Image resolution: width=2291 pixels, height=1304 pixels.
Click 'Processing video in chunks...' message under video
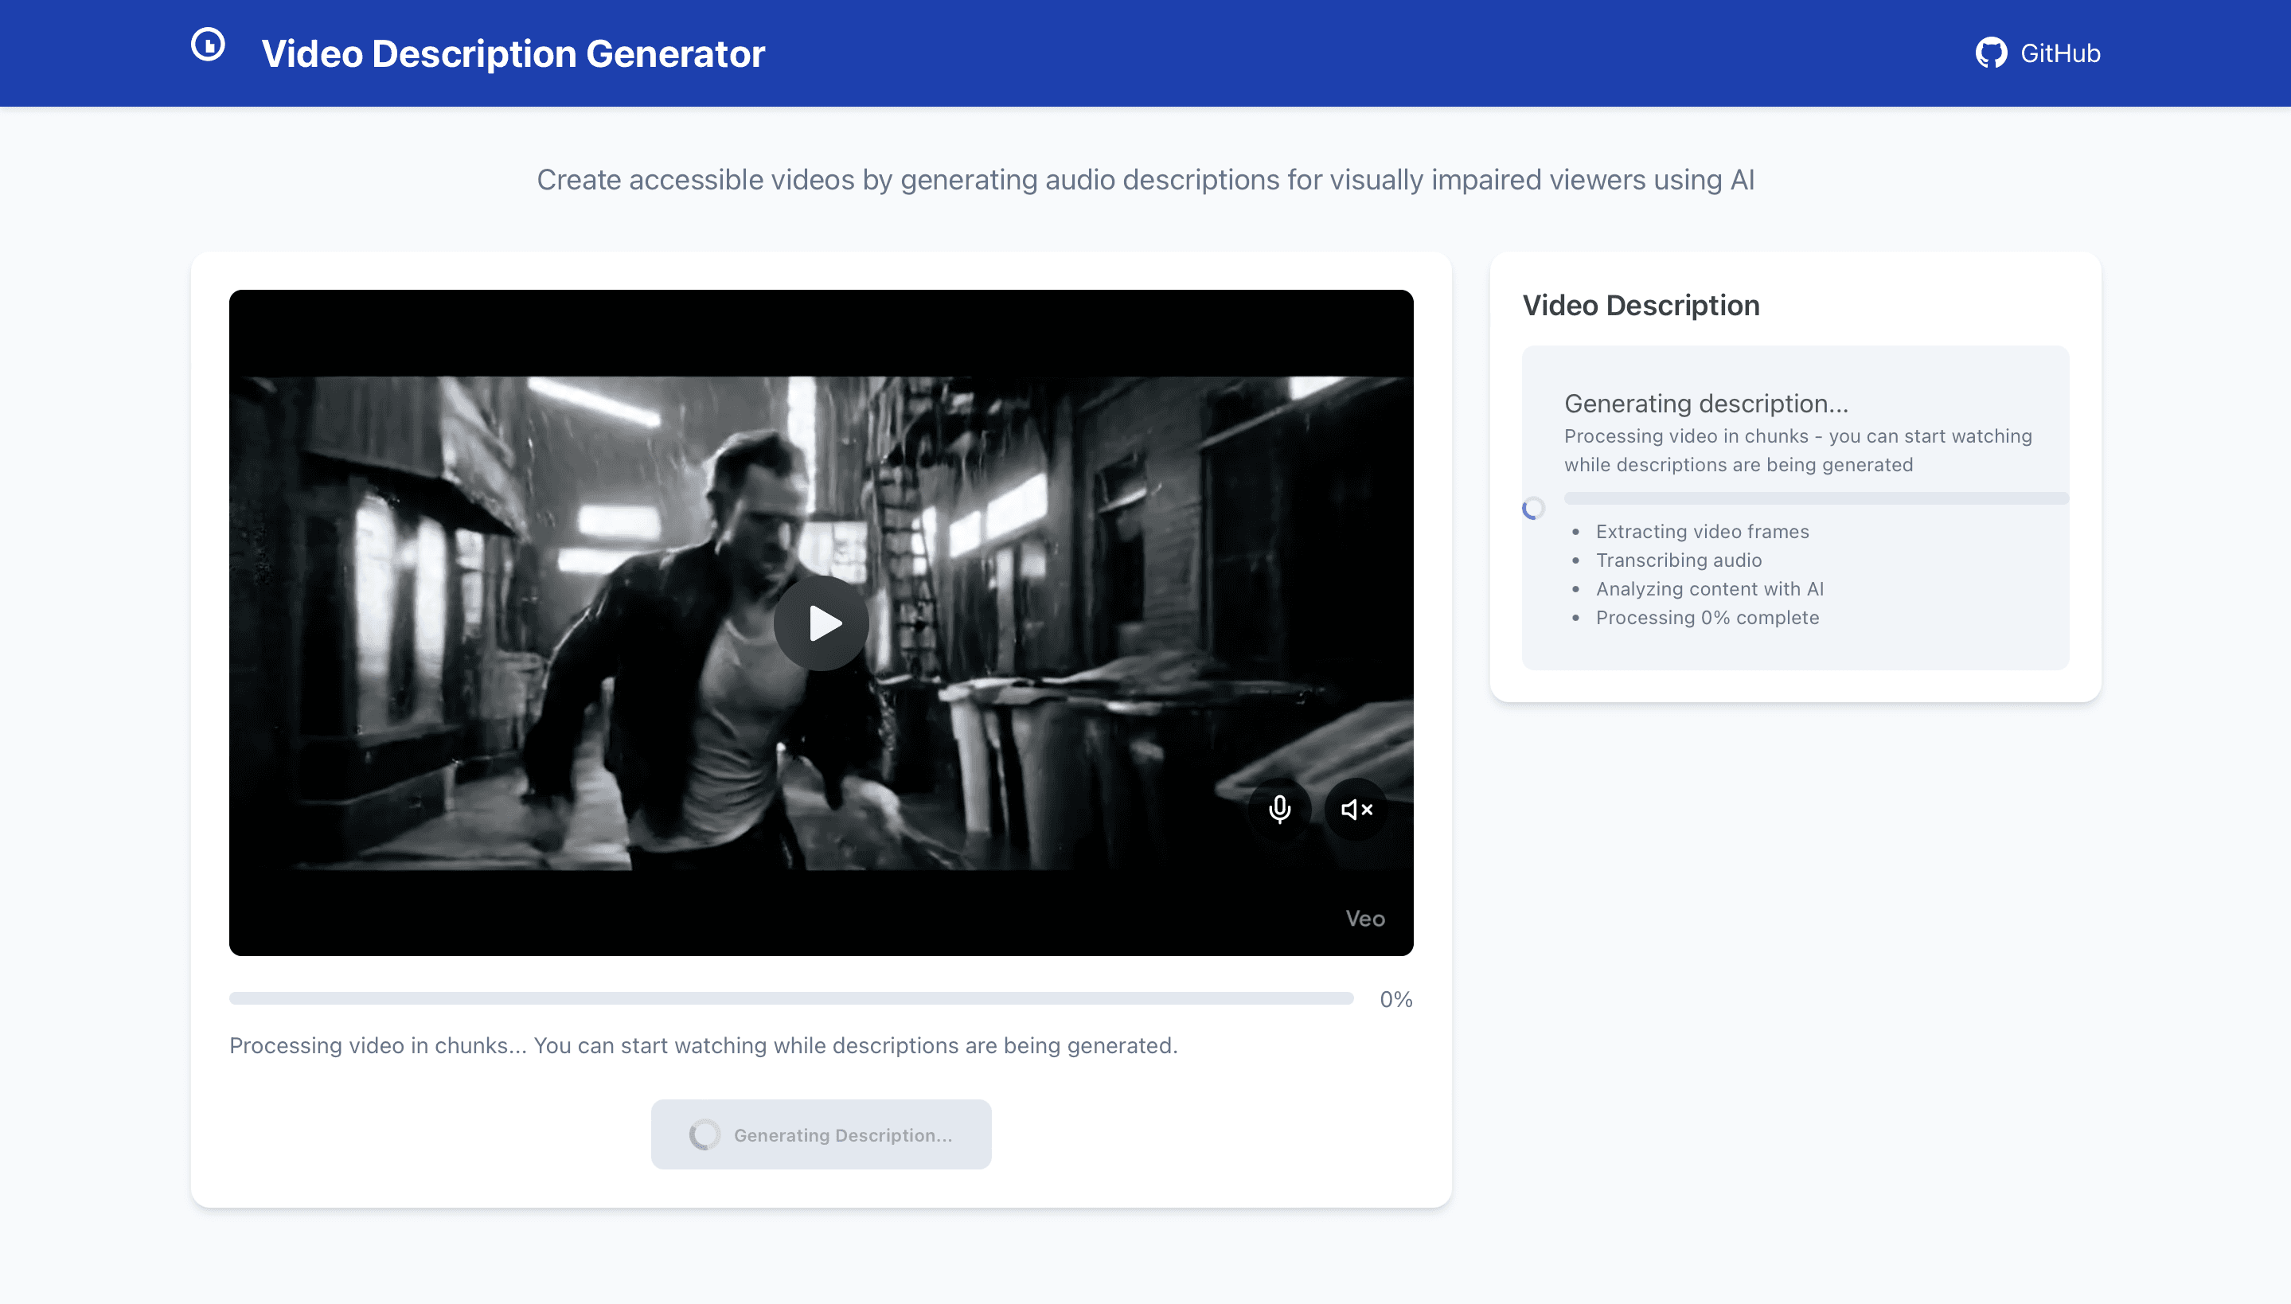point(703,1045)
